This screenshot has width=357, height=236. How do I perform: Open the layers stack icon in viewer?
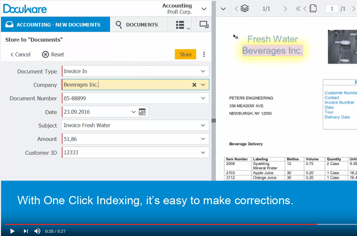click(245, 9)
